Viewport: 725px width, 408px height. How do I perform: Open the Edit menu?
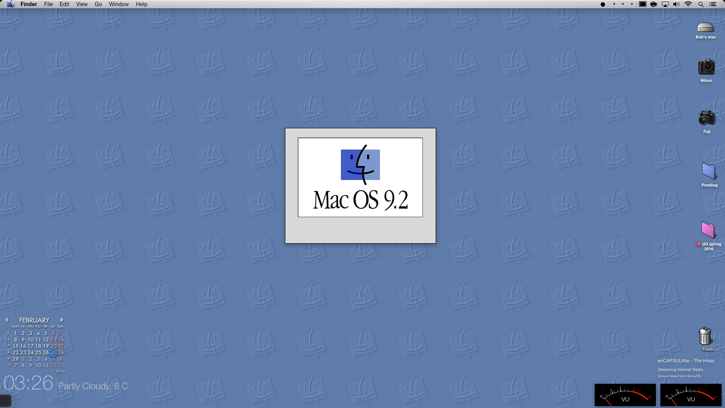coord(64,4)
